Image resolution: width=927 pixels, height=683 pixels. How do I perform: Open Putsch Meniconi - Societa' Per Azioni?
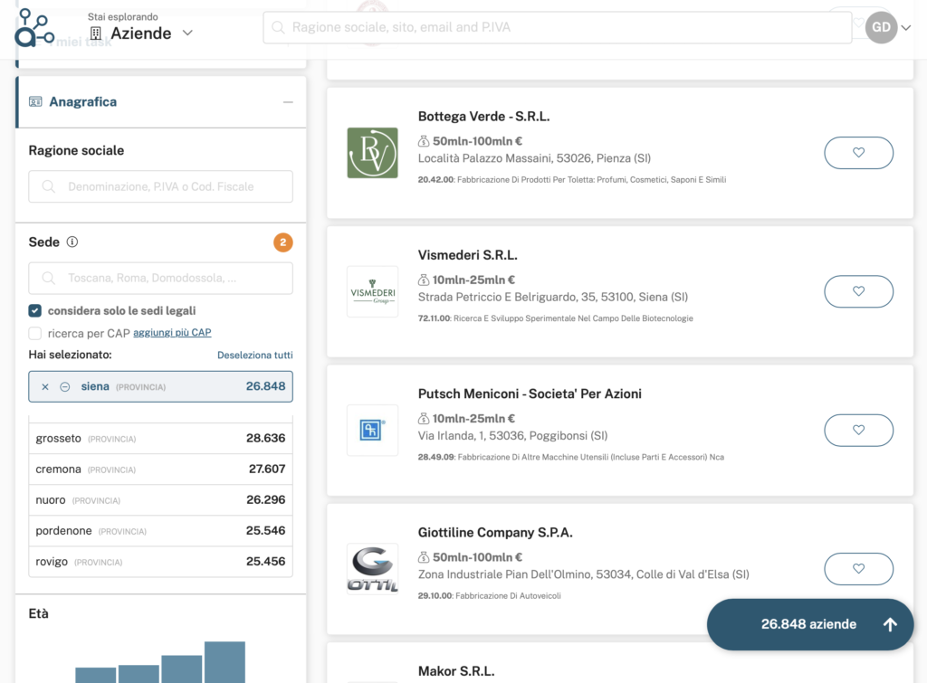click(530, 394)
